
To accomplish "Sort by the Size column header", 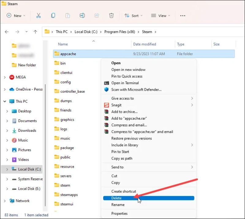I will tap(217, 44).
